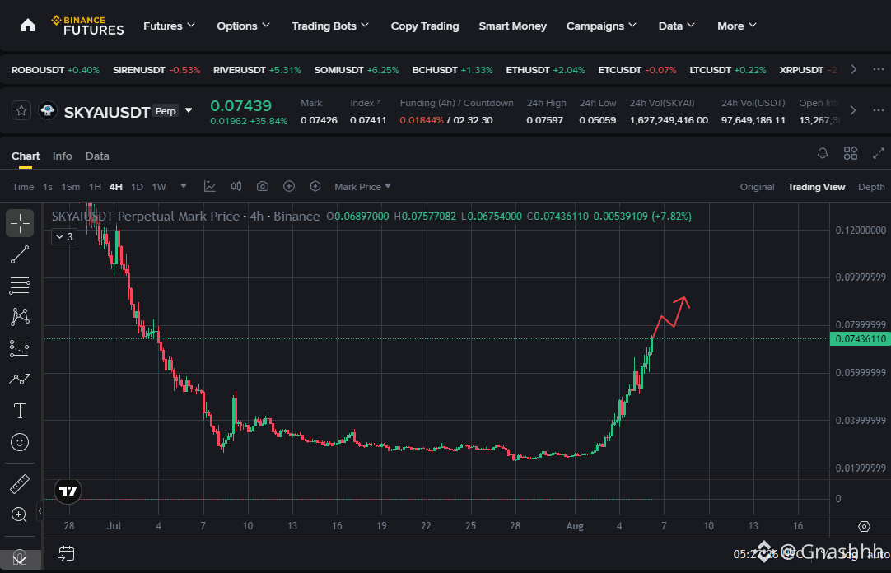Select the Fibonacci retracement tool

pyautogui.click(x=20, y=286)
